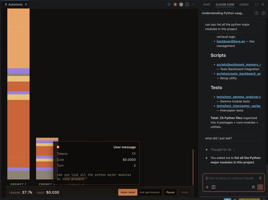Click the Run play icon in editor toolbar
The height and width of the screenshot is (200, 268).
(x=169, y=5)
